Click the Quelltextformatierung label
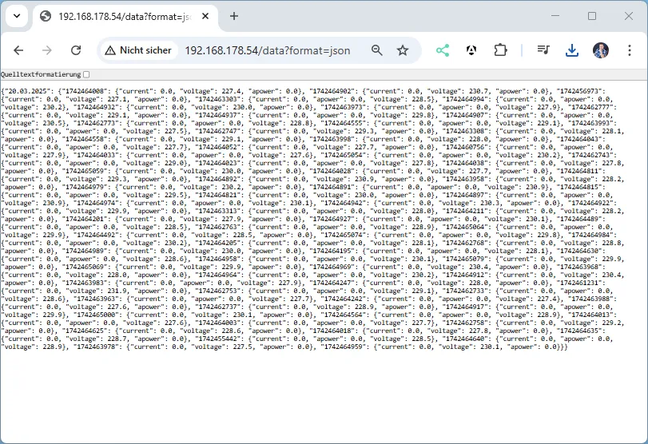This screenshot has height=444, width=648. (x=41, y=74)
